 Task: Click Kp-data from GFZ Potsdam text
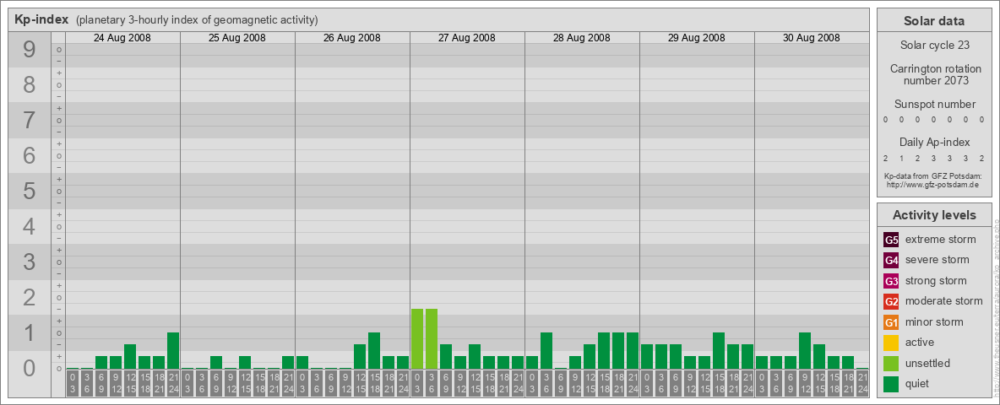[x=935, y=176]
